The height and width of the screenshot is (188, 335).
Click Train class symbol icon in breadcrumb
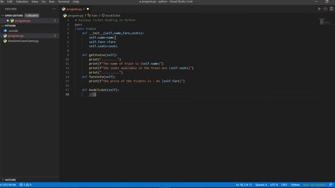[89, 15]
